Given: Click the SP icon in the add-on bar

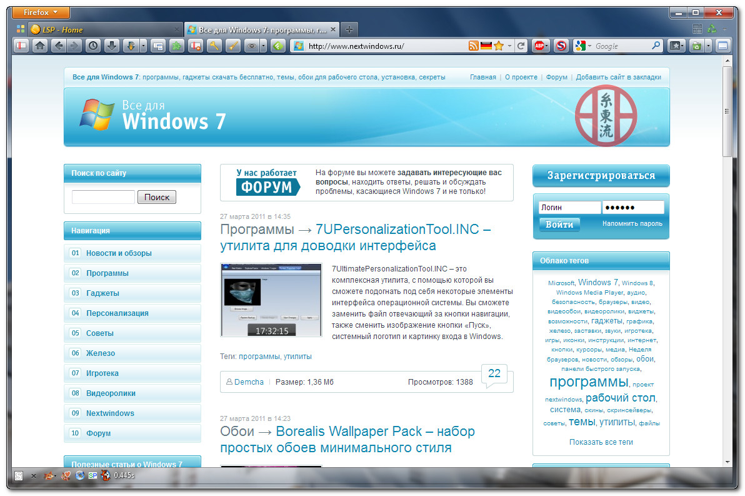Looking at the screenshot, I should click(x=92, y=475).
